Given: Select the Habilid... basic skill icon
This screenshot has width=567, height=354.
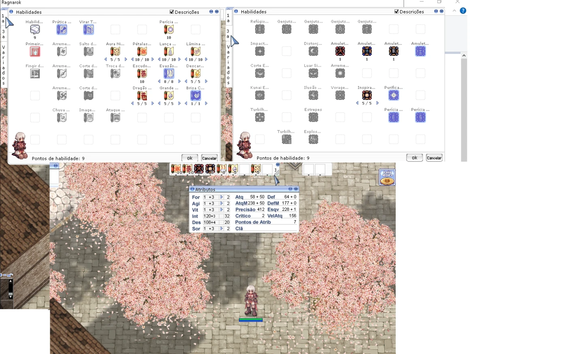Looking at the screenshot, I should click(x=35, y=30).
